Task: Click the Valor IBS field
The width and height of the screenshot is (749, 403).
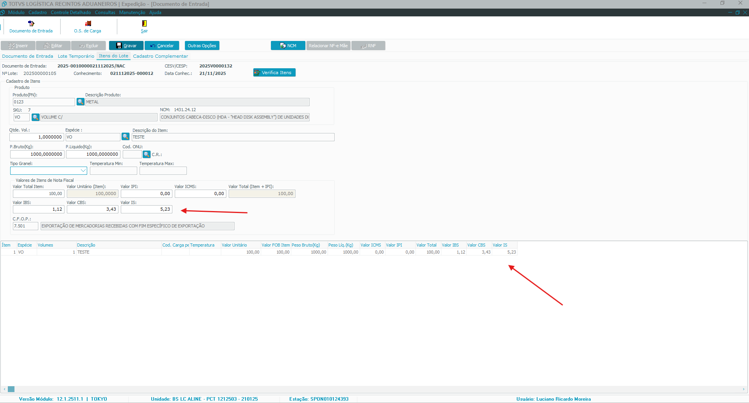Action: (x=38, y=209)
